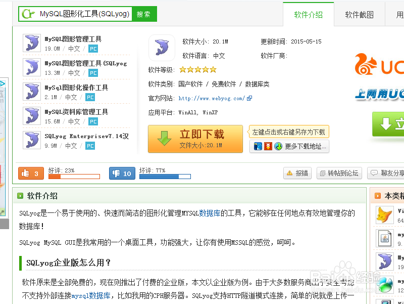The width and height of the screenshot is (404, 304).
Task: Open the MySql图形化操作工具 link
Action: [76, 88]
